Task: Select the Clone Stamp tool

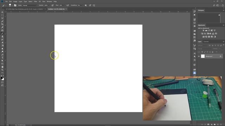Action: (x=2, y=36)
